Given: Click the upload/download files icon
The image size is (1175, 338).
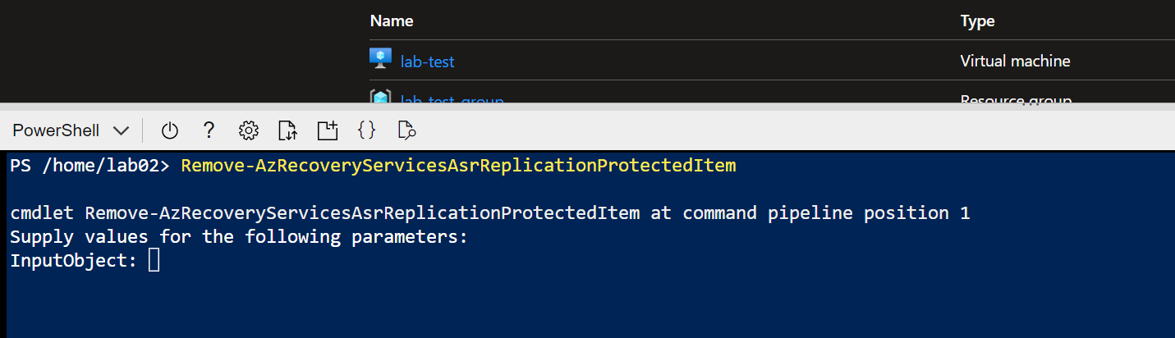Looking at the screenshot, I should [x=287, y=130].
